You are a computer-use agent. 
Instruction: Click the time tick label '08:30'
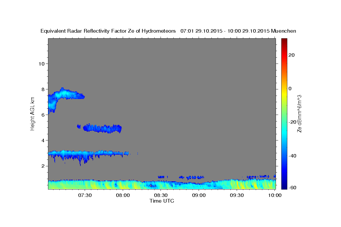(x=161, y=195)
